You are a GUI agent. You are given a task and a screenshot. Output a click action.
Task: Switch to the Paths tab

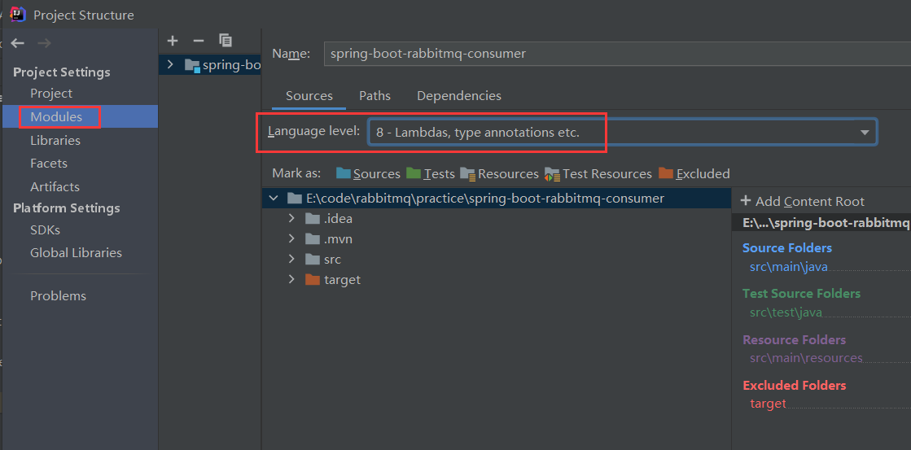tap(374, 96)
